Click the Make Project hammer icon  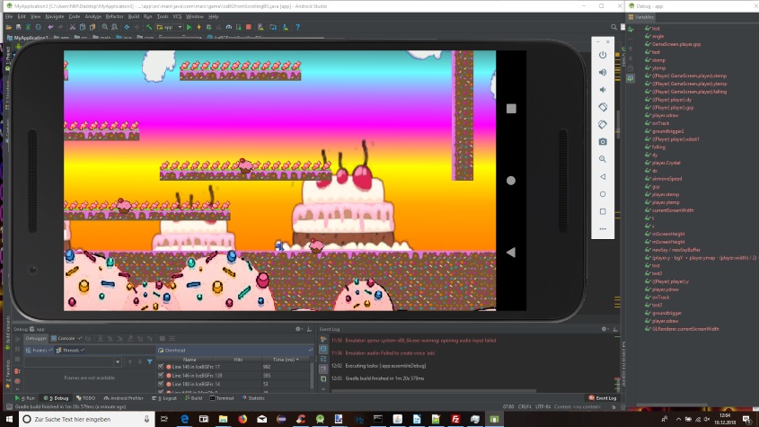click(149, 27)
